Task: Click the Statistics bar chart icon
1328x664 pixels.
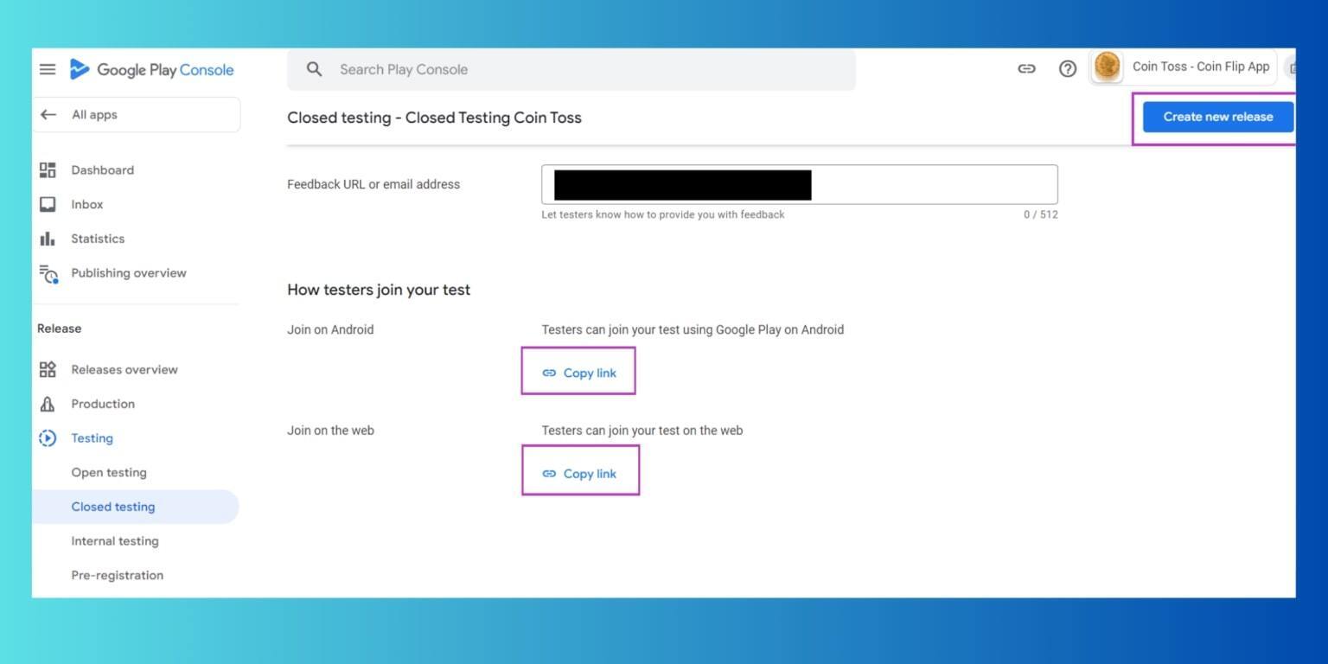Action: coord(48,239)
